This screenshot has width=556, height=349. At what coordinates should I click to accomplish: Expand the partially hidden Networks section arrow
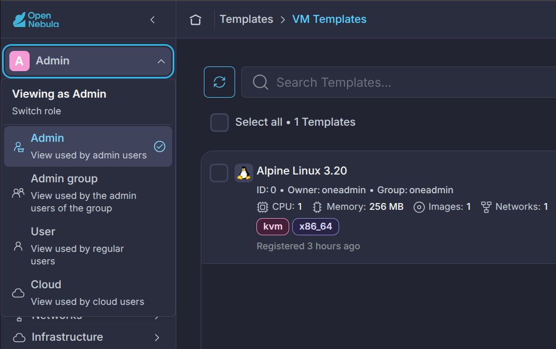(157, 317)
